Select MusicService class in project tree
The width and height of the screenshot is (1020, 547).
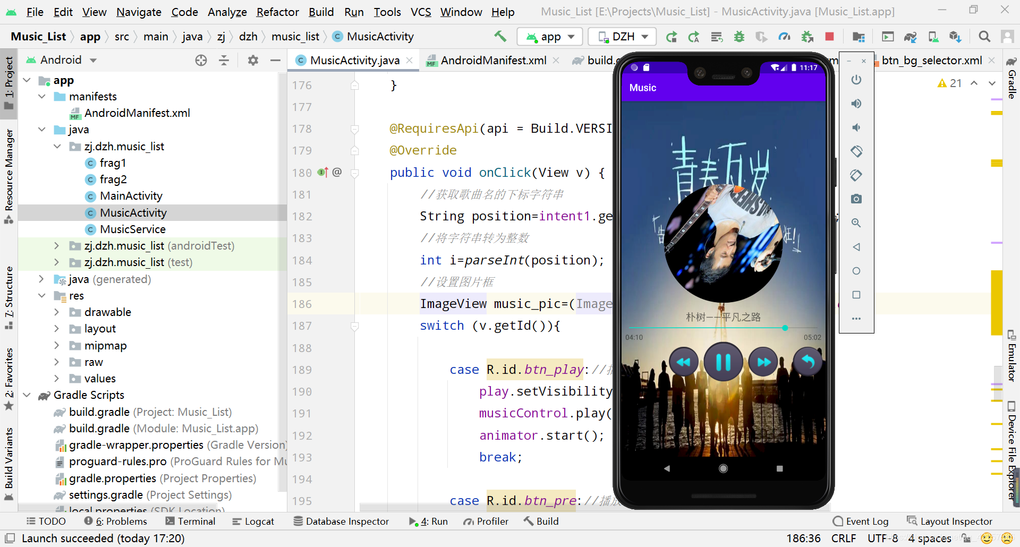tap(133, 229)
